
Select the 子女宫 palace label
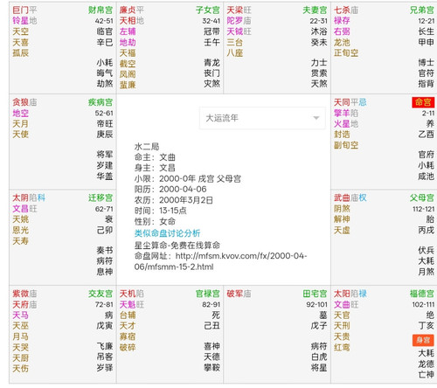pyautogui.click(x=208, y=10)
